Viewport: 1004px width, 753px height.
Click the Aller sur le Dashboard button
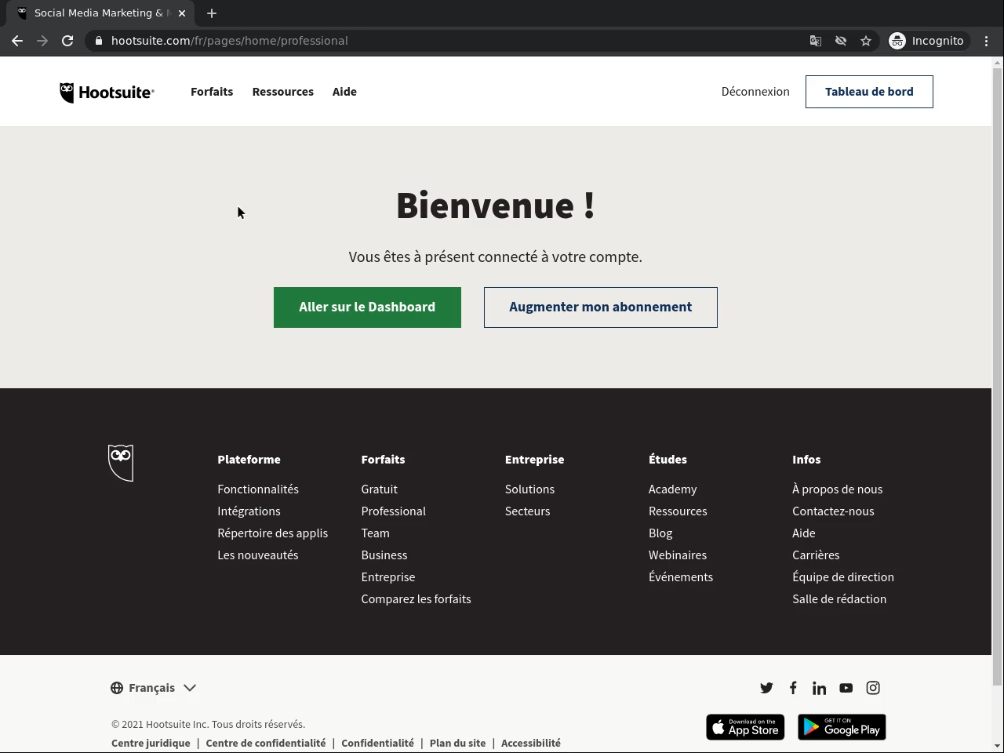click(367, 307)
